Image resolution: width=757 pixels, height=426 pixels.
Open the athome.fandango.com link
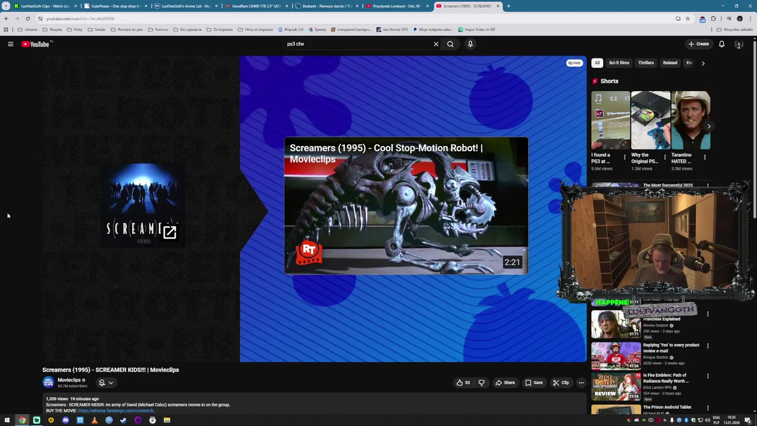[x=117, y=411]
